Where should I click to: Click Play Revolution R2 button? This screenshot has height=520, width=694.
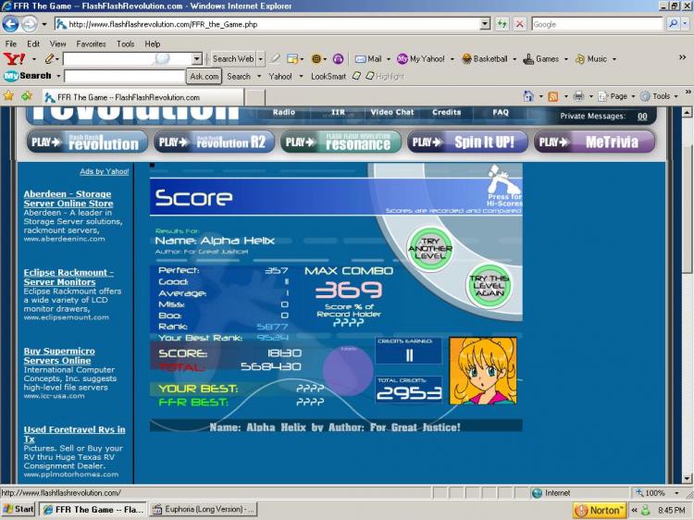pos(215,142)
